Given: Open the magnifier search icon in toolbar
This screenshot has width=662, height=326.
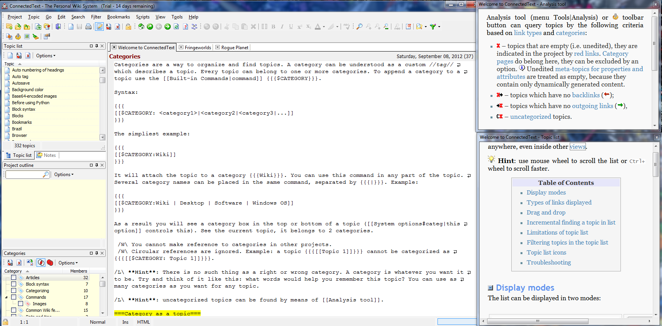Looking at the screenshot, I should coord(359,27).
